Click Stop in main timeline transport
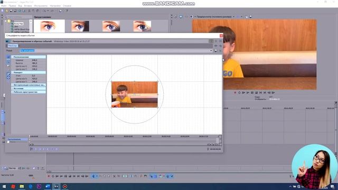 point(70,176)
